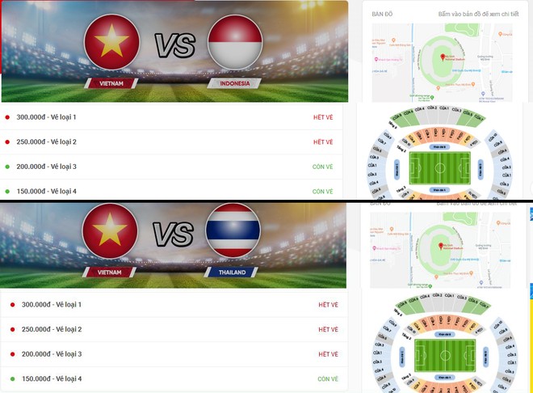Click the Vietnam flag in the Indonesia match banner
533x393 pixels.
(111, 42)
